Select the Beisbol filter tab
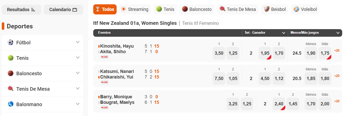The width and height of the screenshot is (346, 116). tap(275, 9)
